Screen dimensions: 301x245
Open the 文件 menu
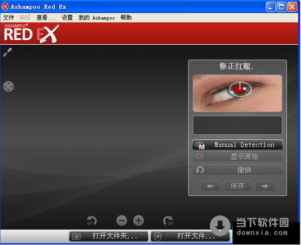[9, 18]
